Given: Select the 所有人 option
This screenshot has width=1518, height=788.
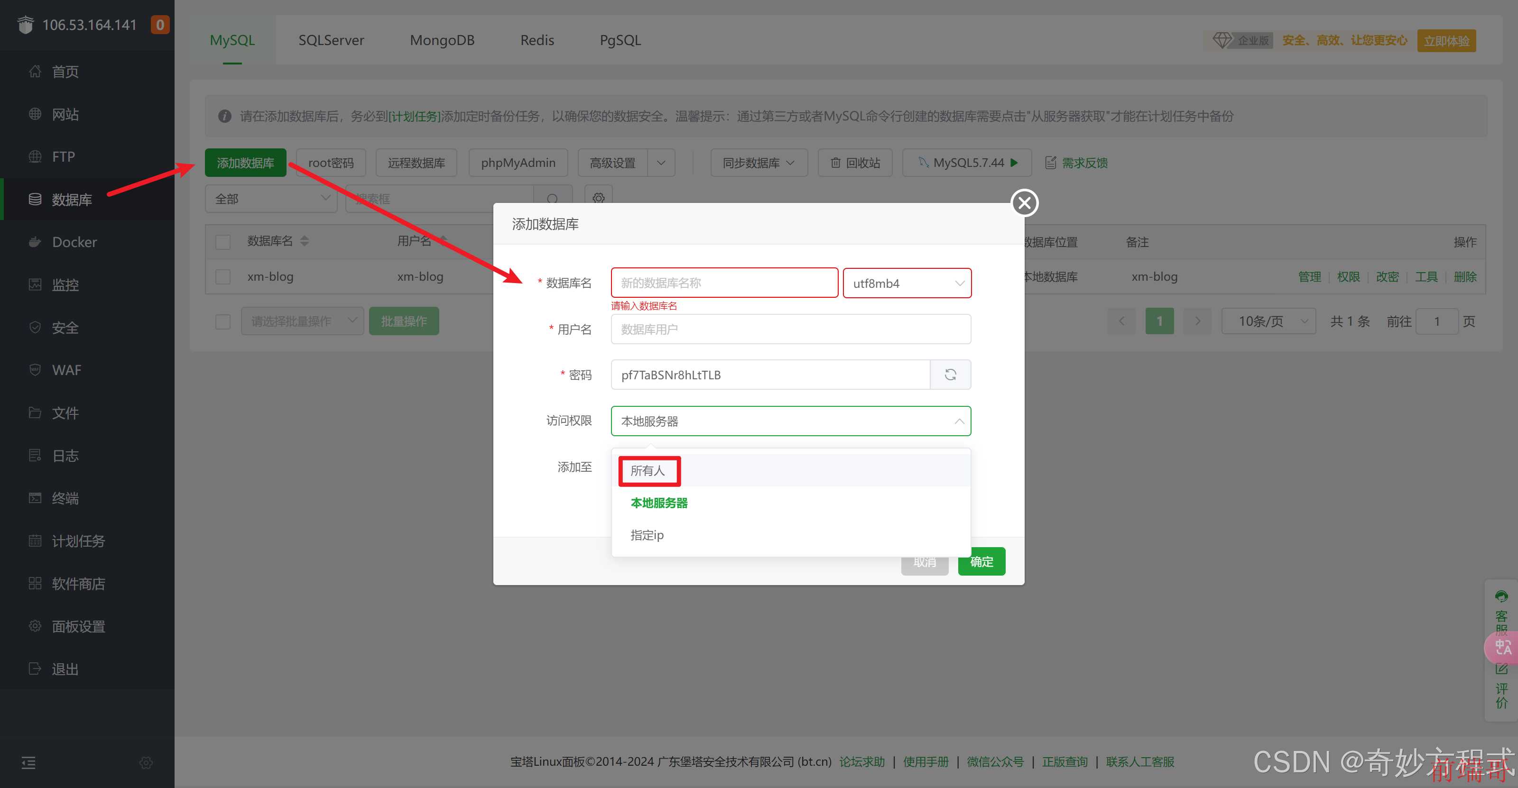Looking at the screenshot, I should (791, 470).
